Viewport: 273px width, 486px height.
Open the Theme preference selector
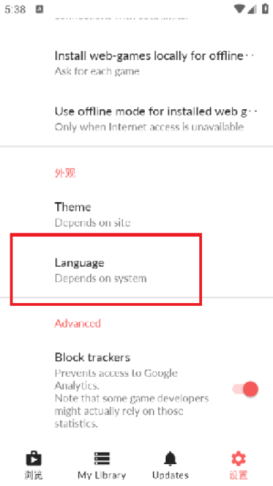136,214
